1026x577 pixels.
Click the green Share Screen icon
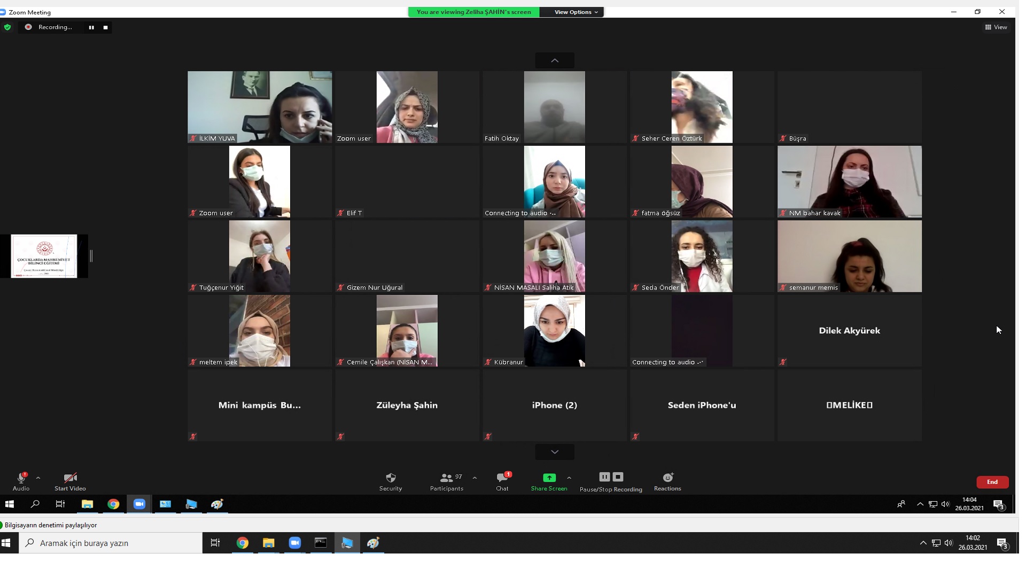[549, 478]
